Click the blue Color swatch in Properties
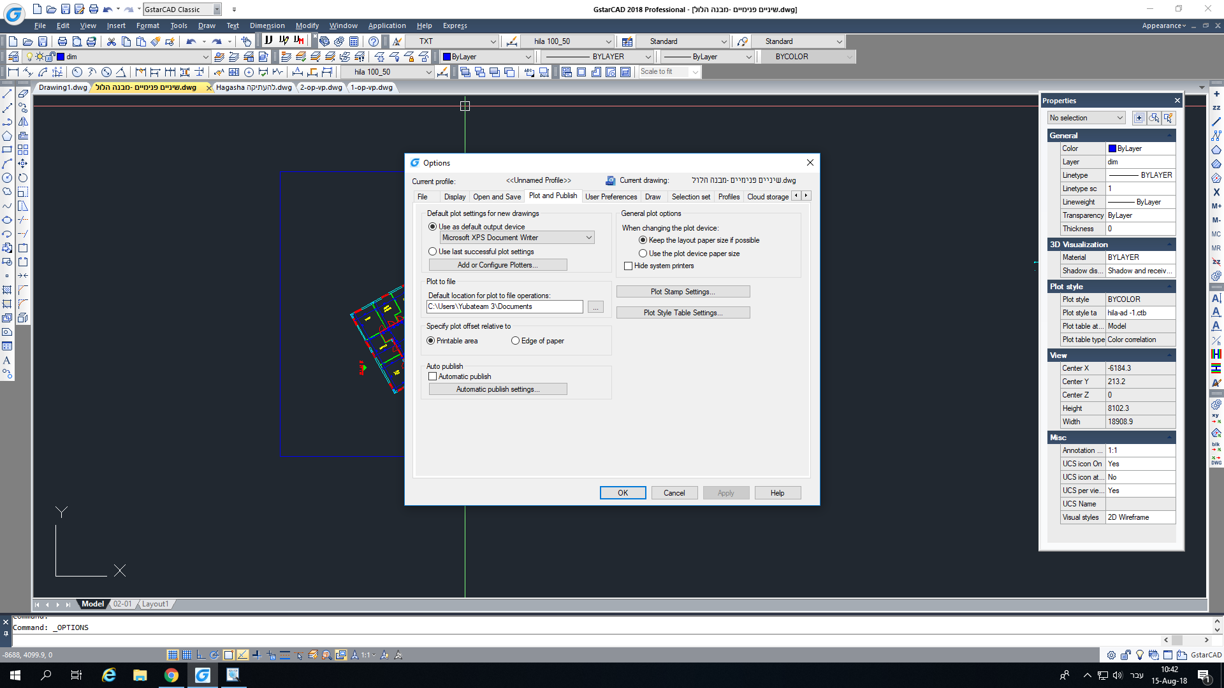This screenshot has height=688, width=1224. (x=1112, y=148)
